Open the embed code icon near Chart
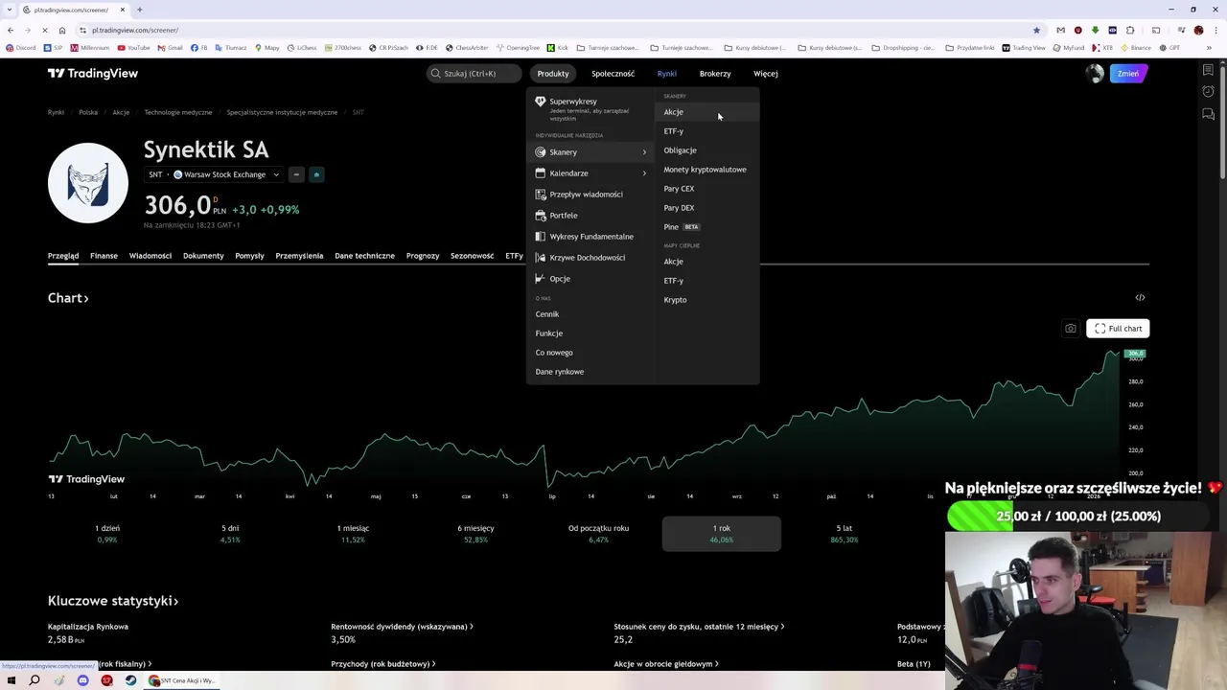This screenshot has width=1227, height=690. [x=1140, y=298]
